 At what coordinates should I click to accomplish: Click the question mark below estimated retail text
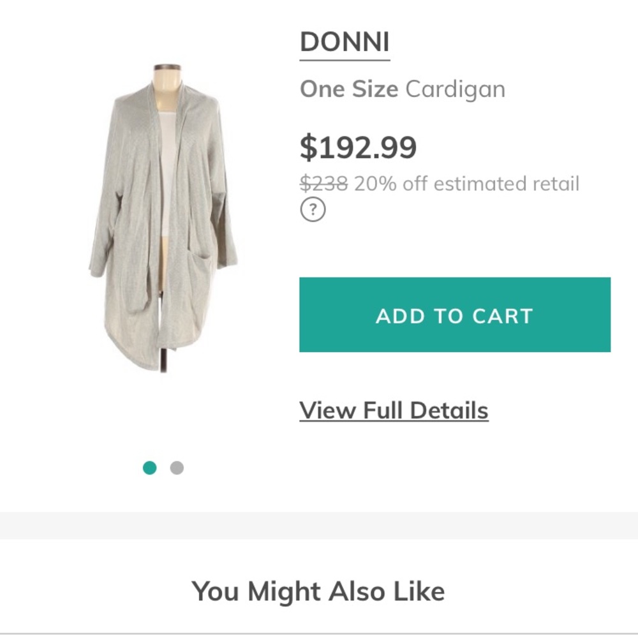click(313, 209)
